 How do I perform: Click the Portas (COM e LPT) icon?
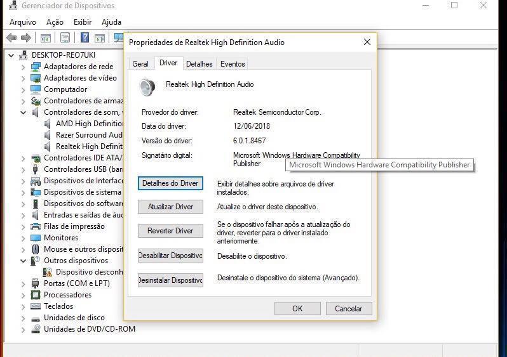[36, 283]
